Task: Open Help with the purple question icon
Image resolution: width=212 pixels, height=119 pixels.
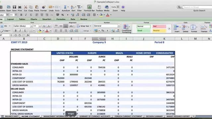Action: click(x=123, y=7)
